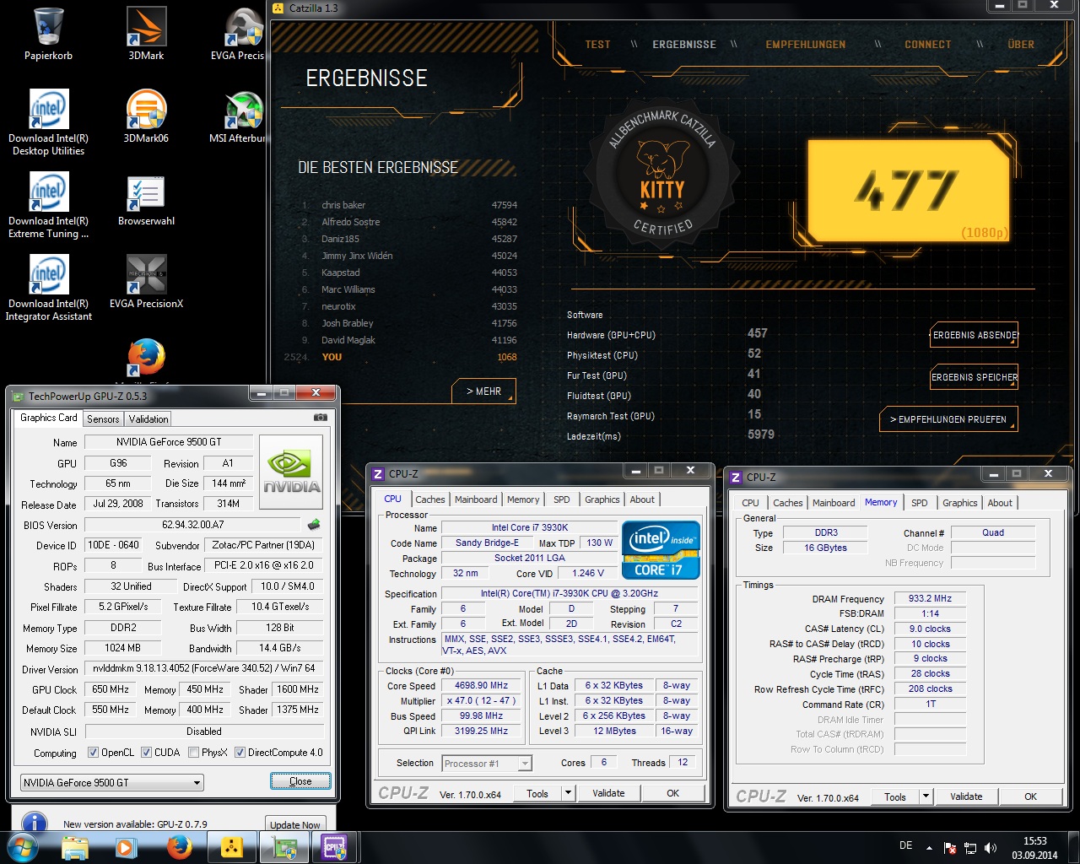This screenshot has height=864, width=1080.
Task: Click EMPFEHLUNGEN PRUEFEN button
Action: coord(948,419)
